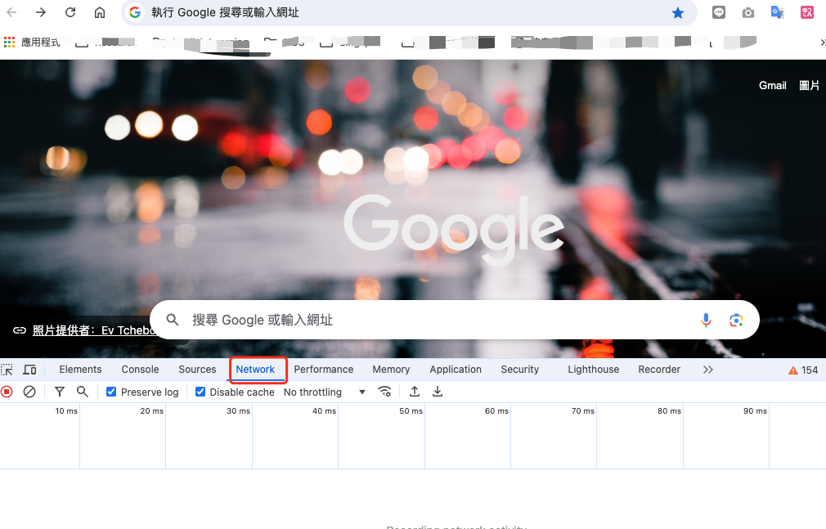Activate the DevTools element inspector icon
826x529 pixels.
pyautogui.click(x=7, y=370)
